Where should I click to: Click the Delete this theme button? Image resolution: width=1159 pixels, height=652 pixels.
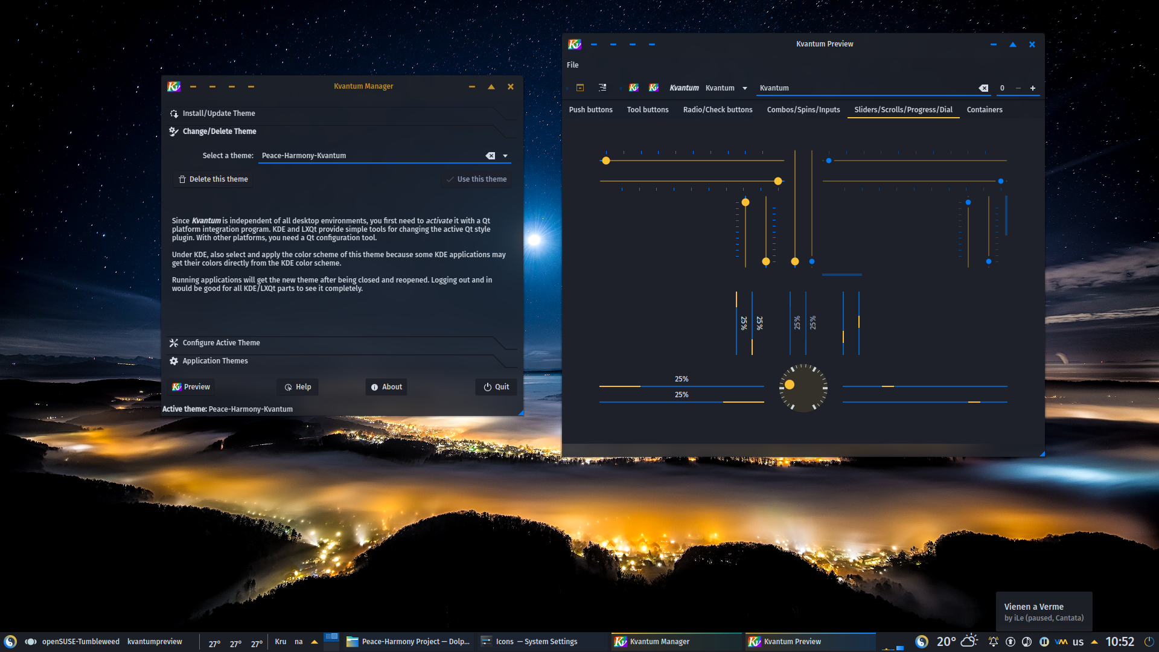[213, 179]
